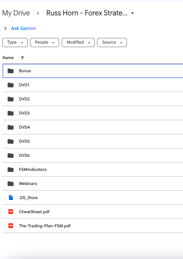The height and width of the screenshot is (259, 183).
Task: Click the Russ Horn - Forex Strate... breadcrumb
Action: pos(87,13)
